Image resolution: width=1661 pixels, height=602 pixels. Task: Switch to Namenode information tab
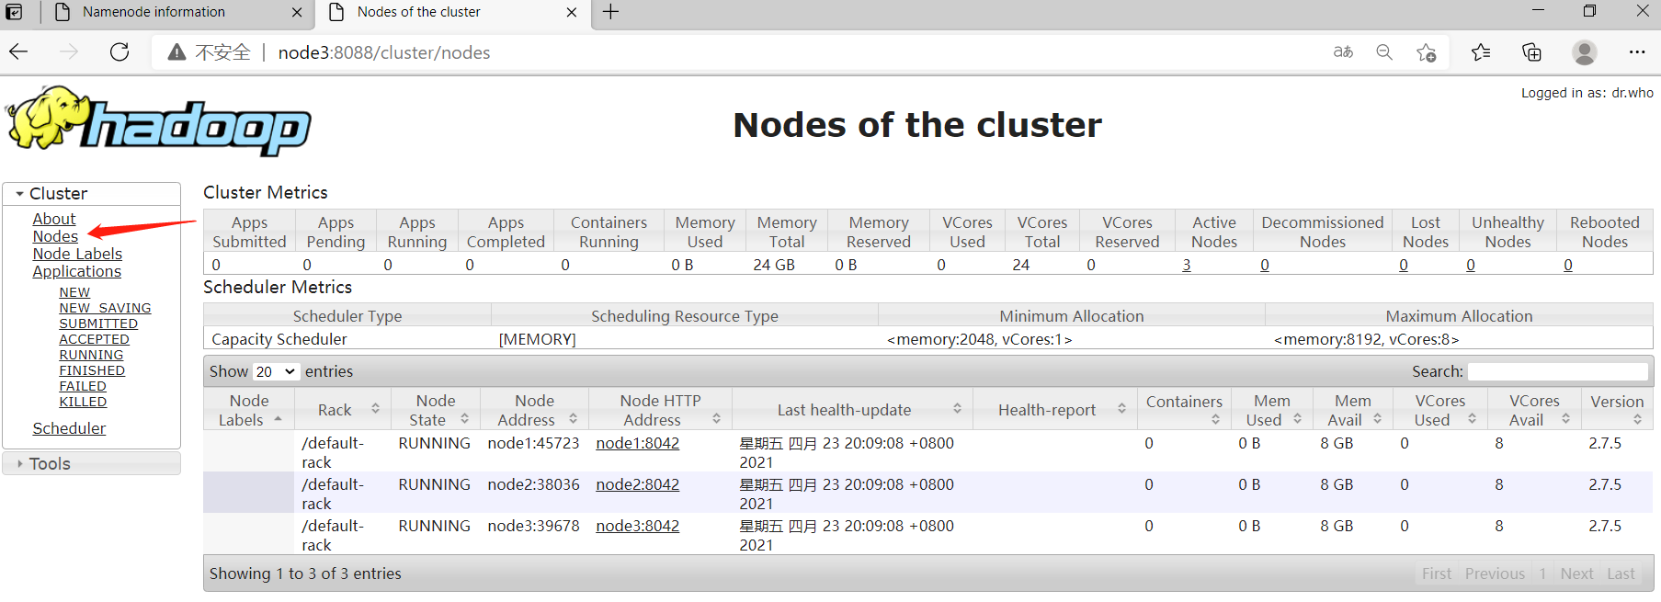point(154,12)
